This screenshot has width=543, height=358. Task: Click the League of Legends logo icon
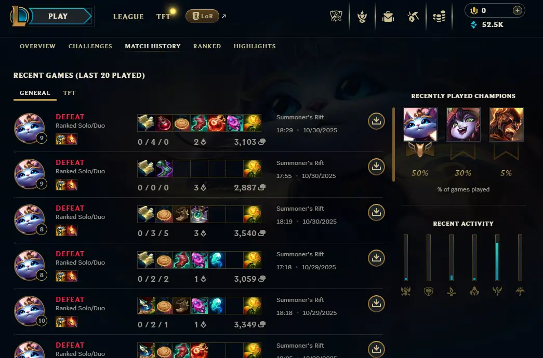pyautogui.click(x=19, y=16)
